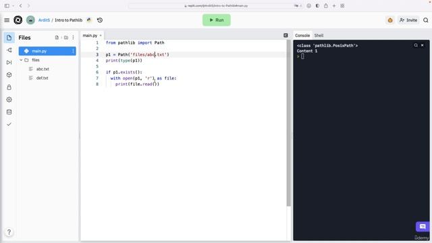The image size is (432, 243).
Task: Click the 'with open(p1' code line
Action: pyautogui.click(x=143, y=78)
